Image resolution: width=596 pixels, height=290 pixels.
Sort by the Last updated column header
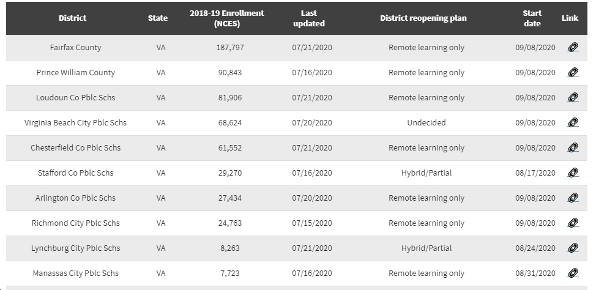click(309, 18)
